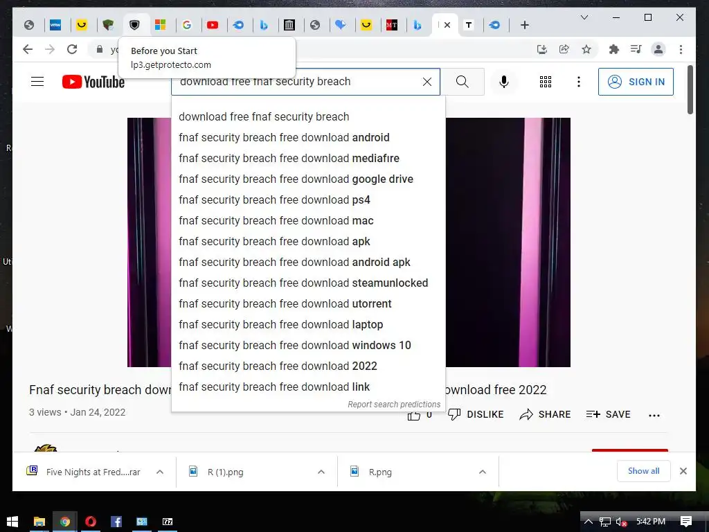
Task: Expand options for Five Nights at Fred rar download
Action: pyautogui.click(x=160, y=472)
